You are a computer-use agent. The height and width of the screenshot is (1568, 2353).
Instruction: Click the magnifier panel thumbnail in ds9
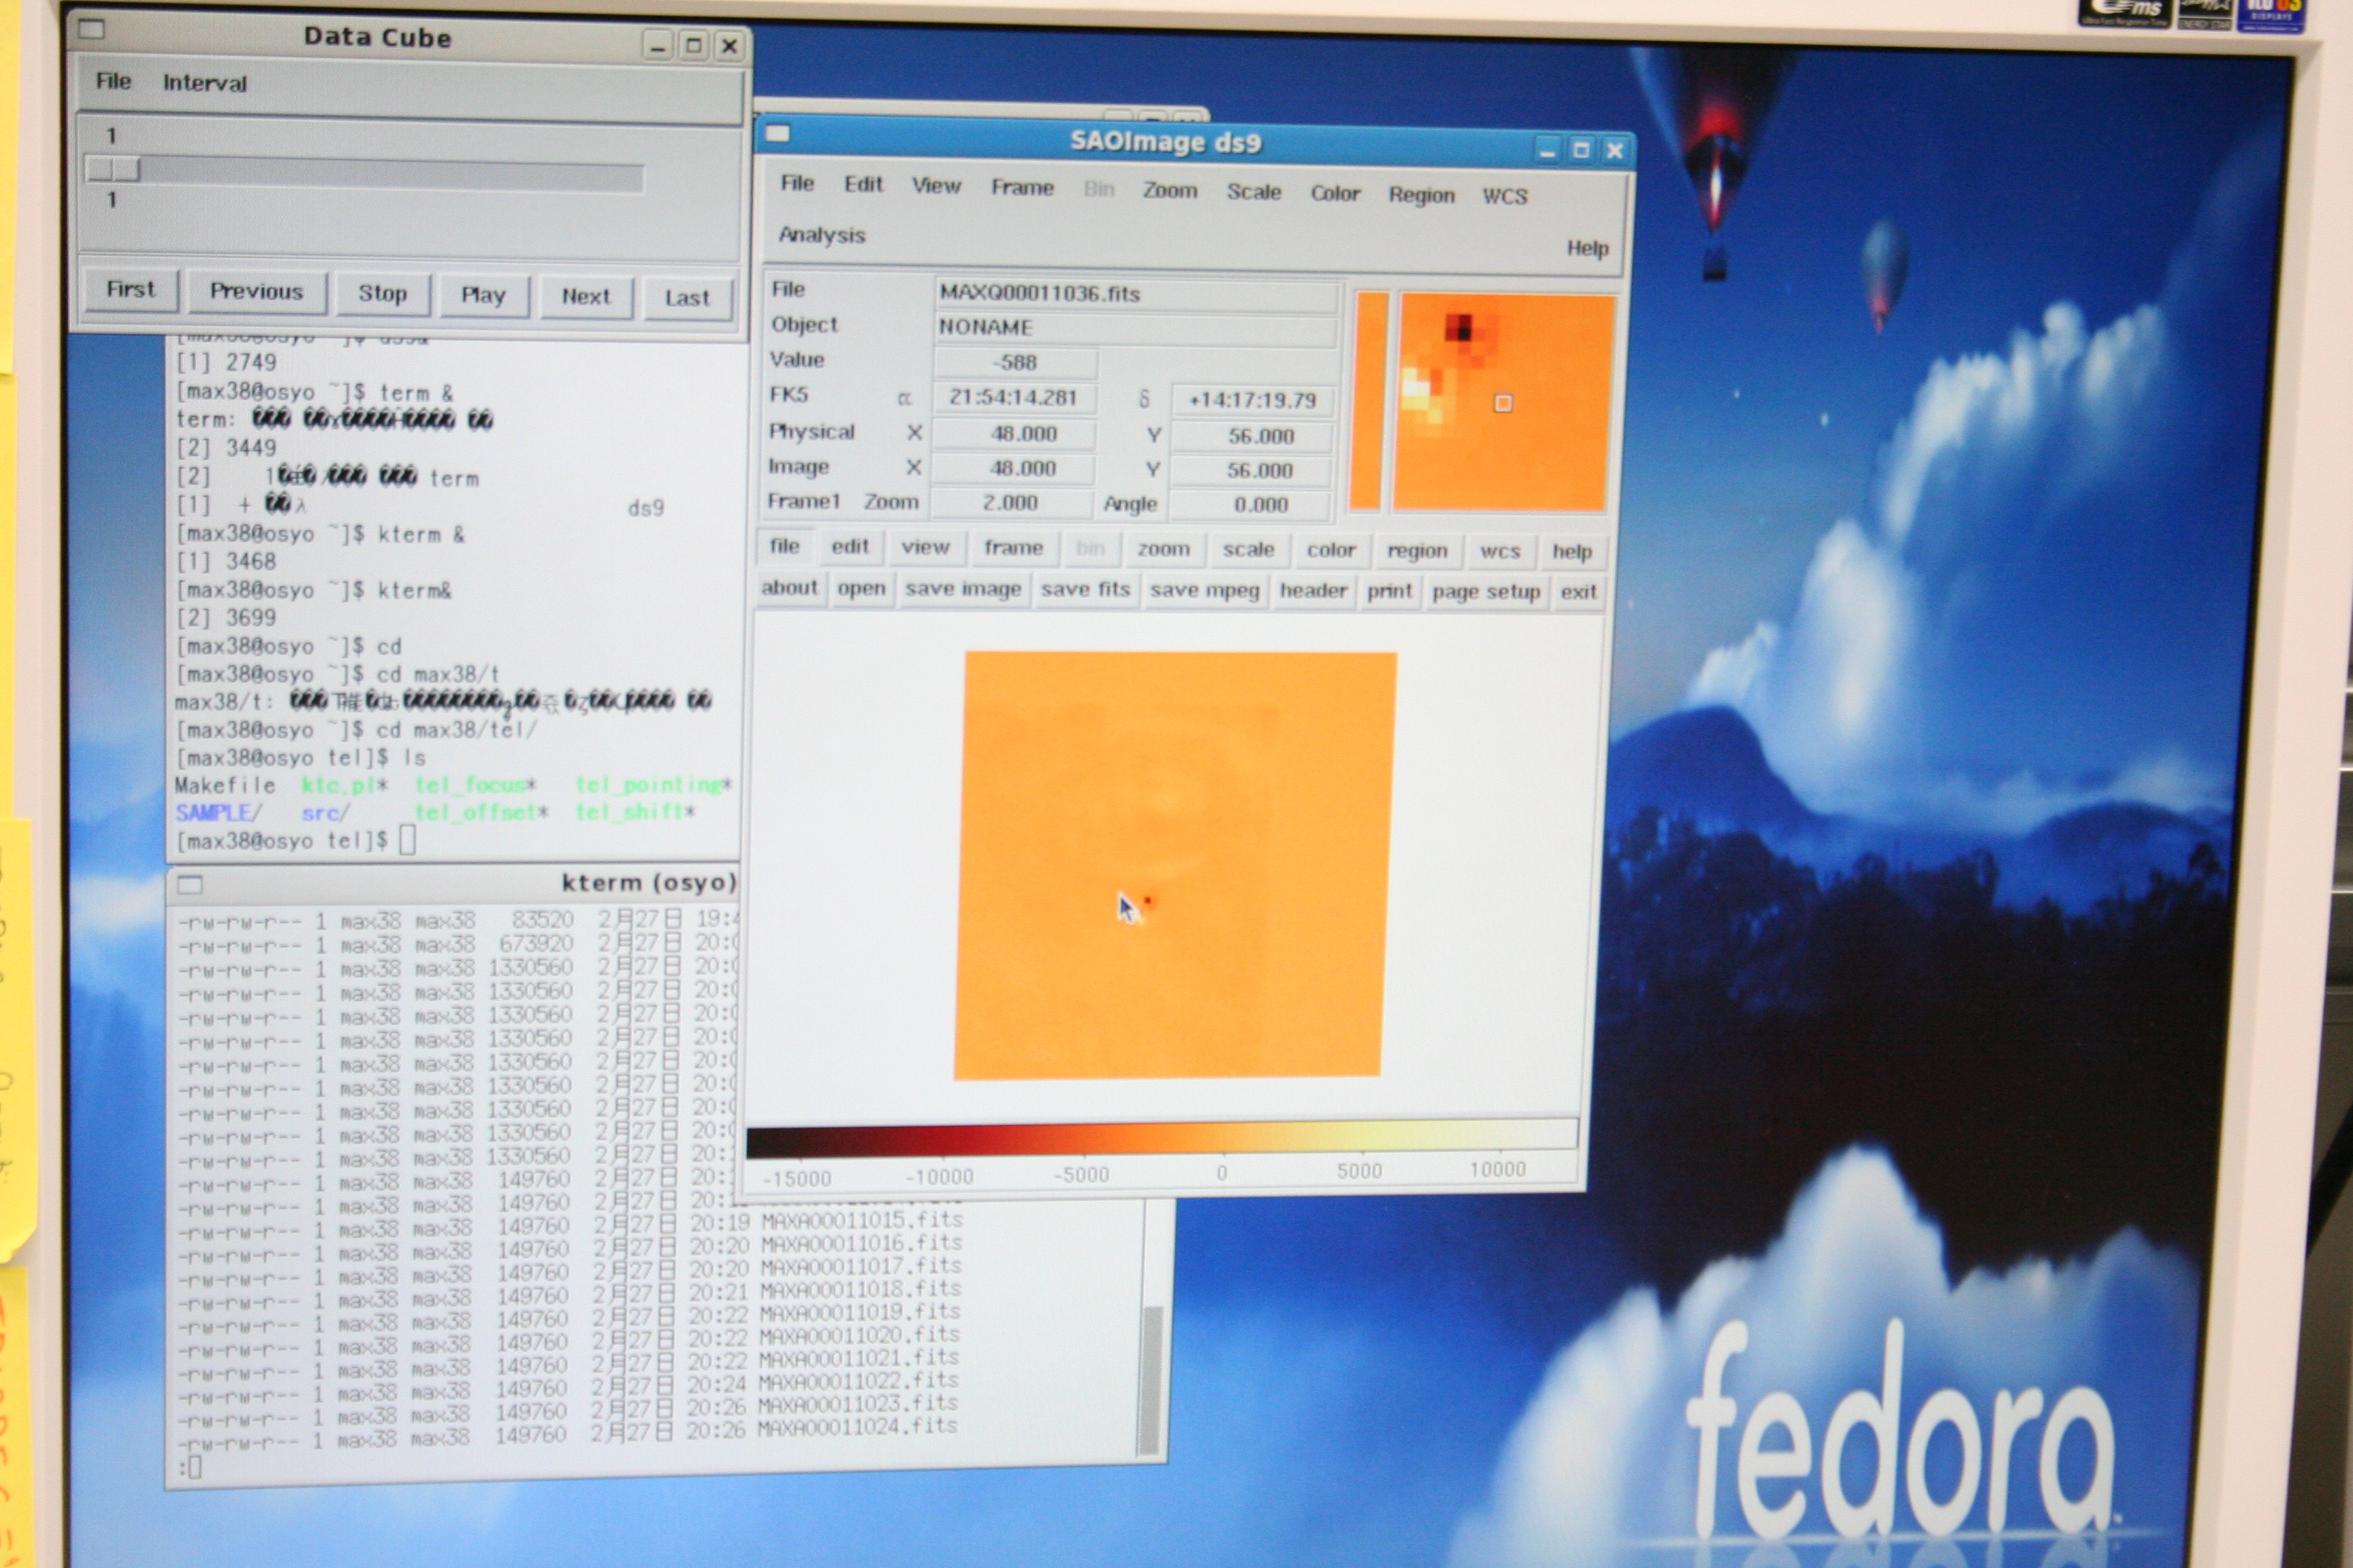pos(1503,402)
